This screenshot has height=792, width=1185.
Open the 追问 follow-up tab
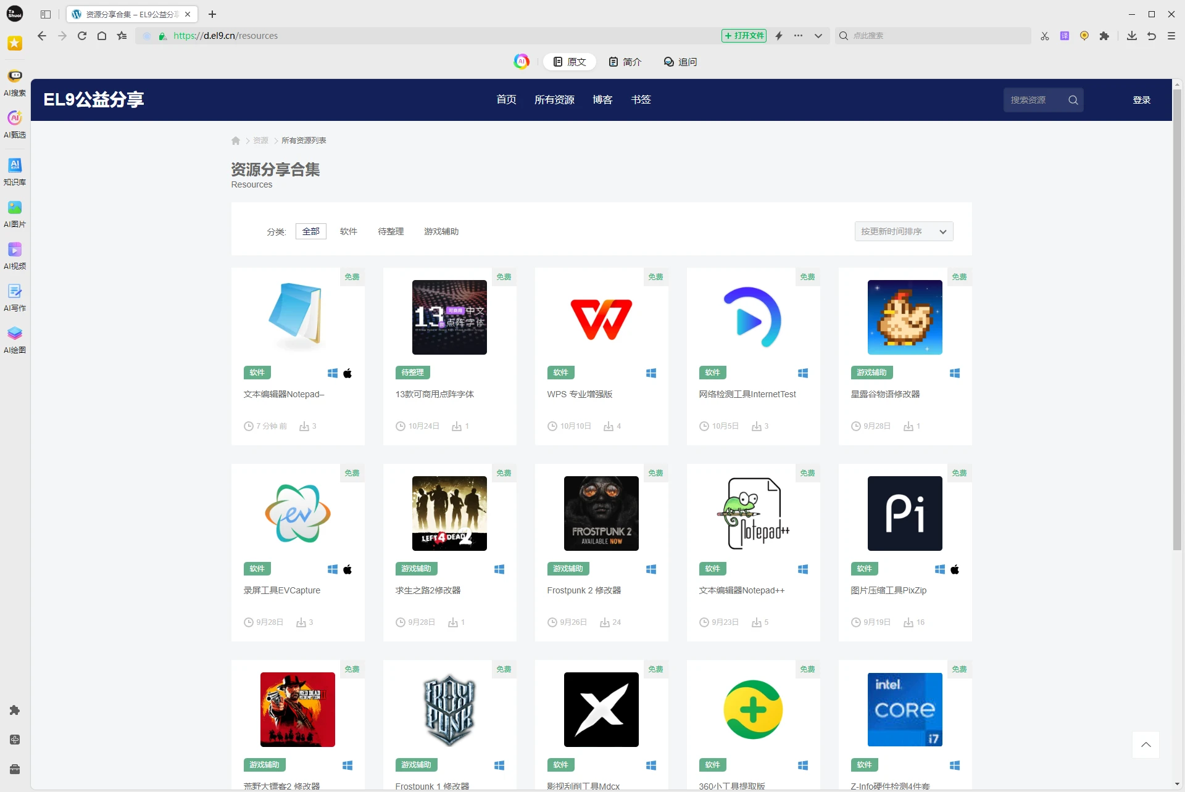point(680,62)
